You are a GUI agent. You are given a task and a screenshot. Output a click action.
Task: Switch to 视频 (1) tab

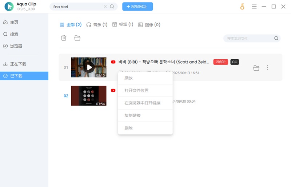click(x=123, y=24)
